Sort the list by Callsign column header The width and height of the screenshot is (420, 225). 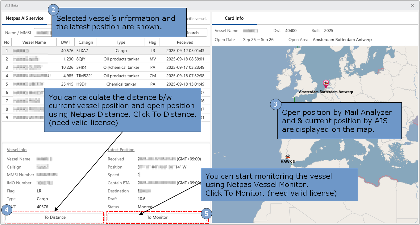[85, 42]
